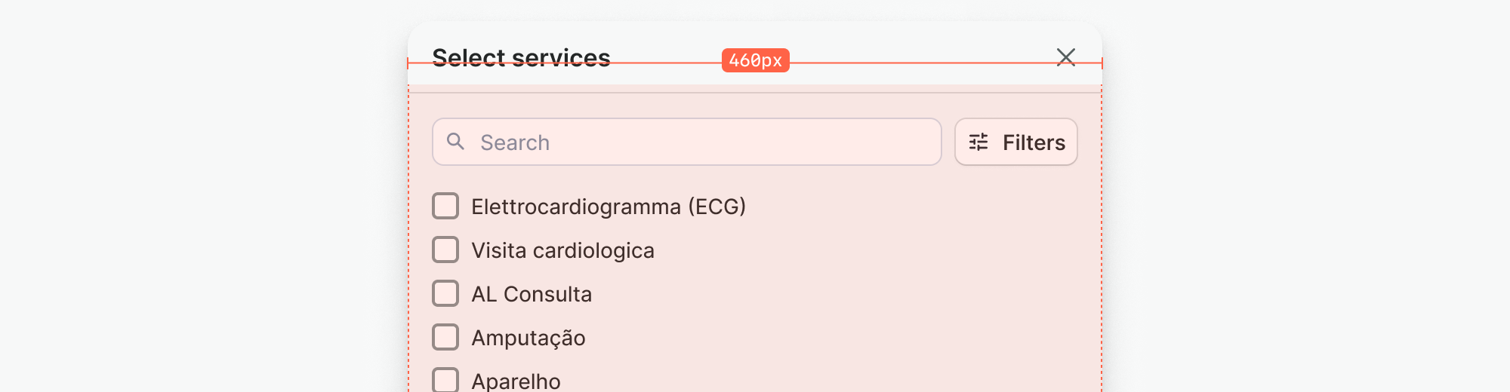Click the Elettrocardiogramma (ECG) label text
Image resolution: width=1510 pixels, height=392 pixels.
click(x=608, y=207)
